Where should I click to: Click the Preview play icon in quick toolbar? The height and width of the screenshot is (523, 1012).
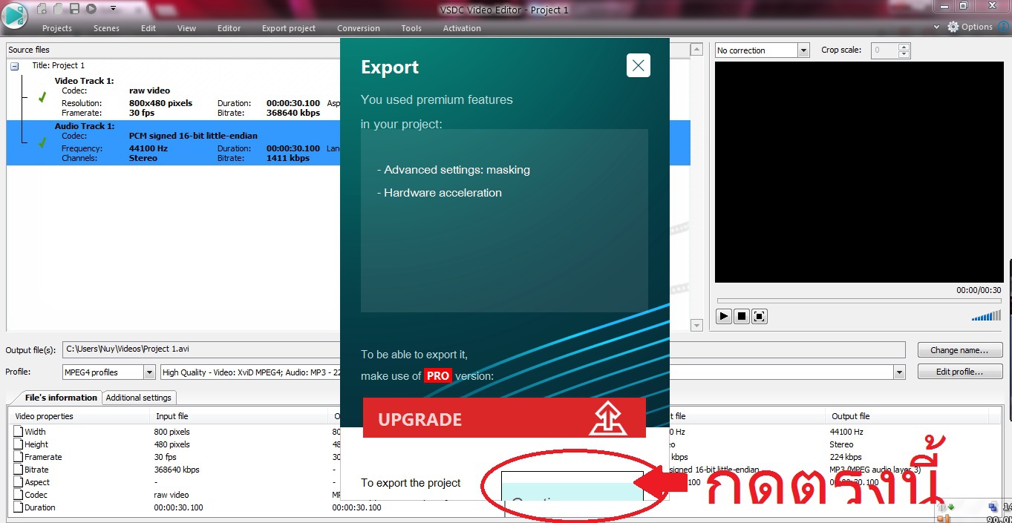91,9
